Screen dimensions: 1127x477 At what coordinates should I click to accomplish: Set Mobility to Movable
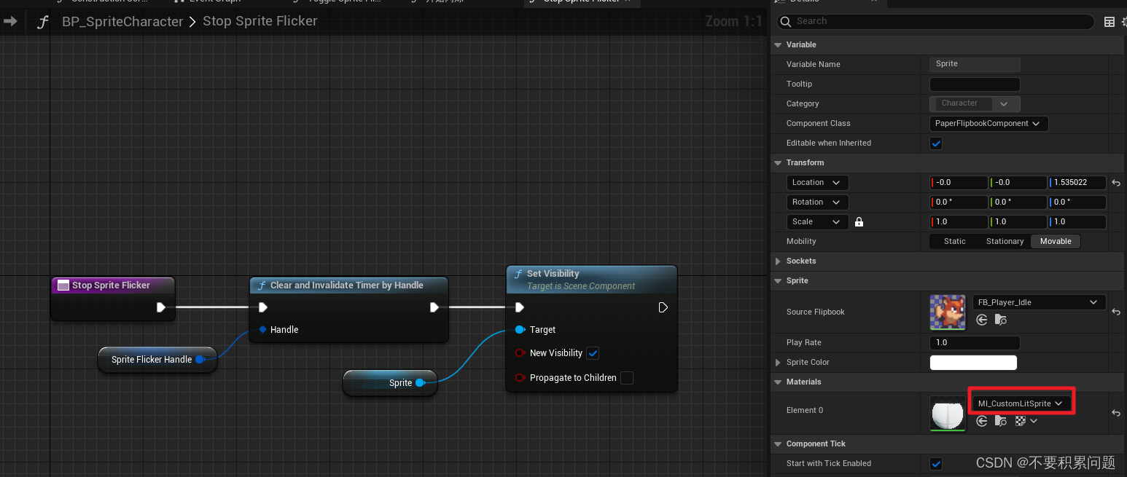pyautogui.click(x=1056, y=242)
